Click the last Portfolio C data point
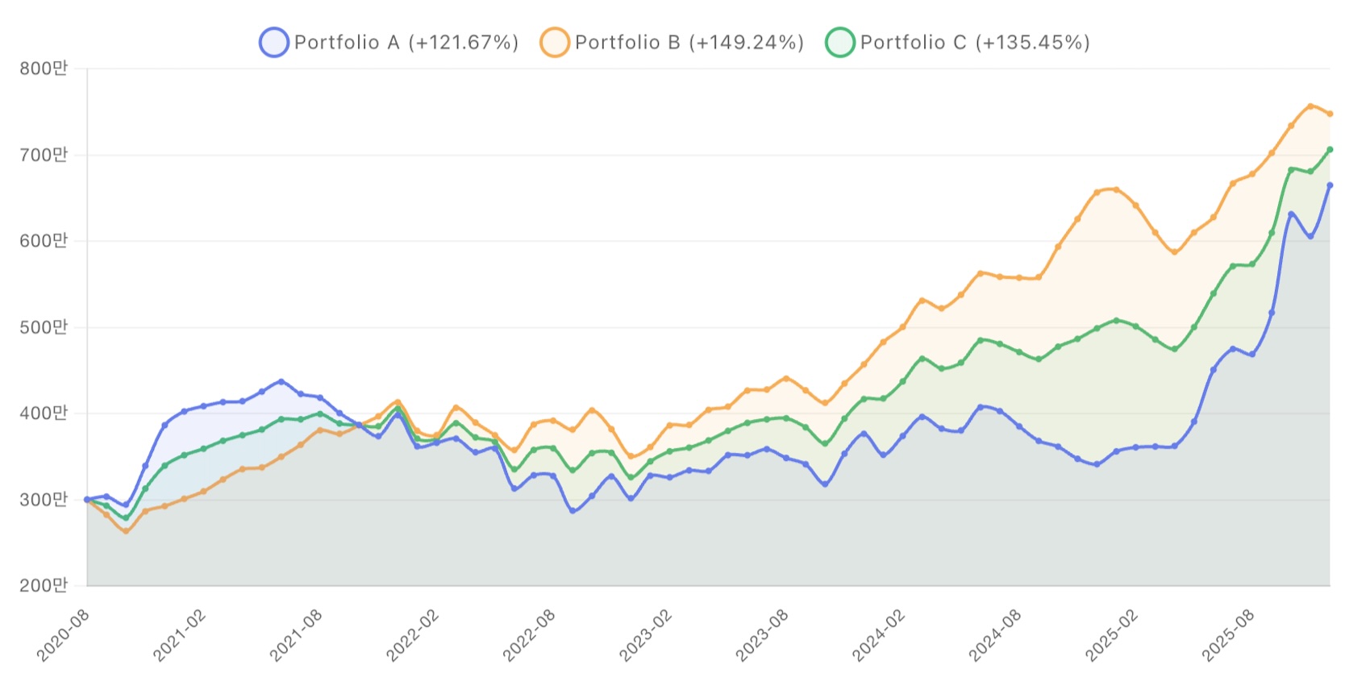This screenshot has width=1345, height=677. click(1330, 150)
